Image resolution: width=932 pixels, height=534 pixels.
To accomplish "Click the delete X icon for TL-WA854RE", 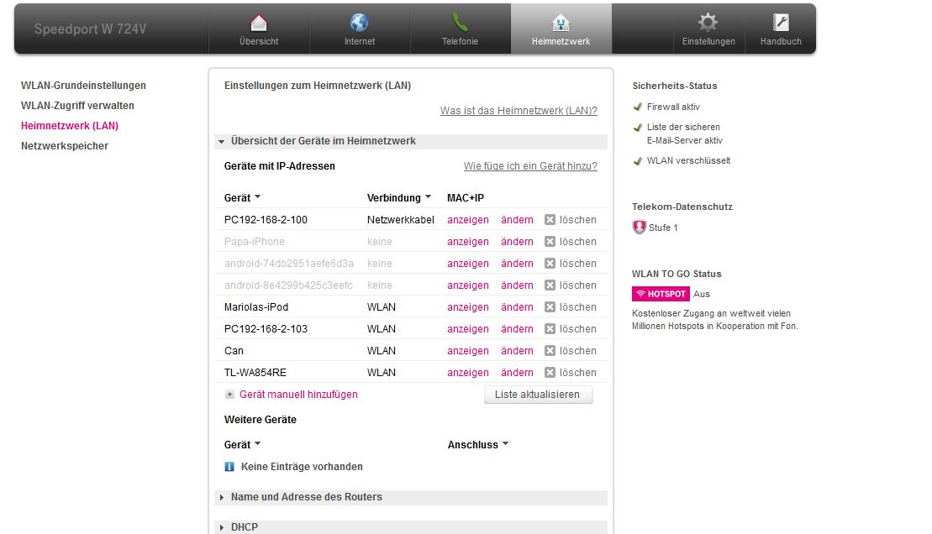I will point(550,373).
